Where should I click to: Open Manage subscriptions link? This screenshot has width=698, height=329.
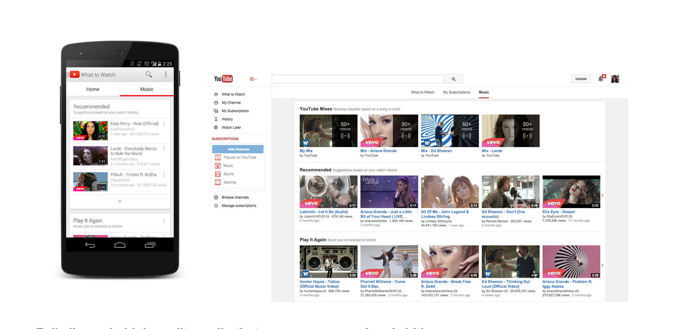pyautogui.click(x=239, y=206)
